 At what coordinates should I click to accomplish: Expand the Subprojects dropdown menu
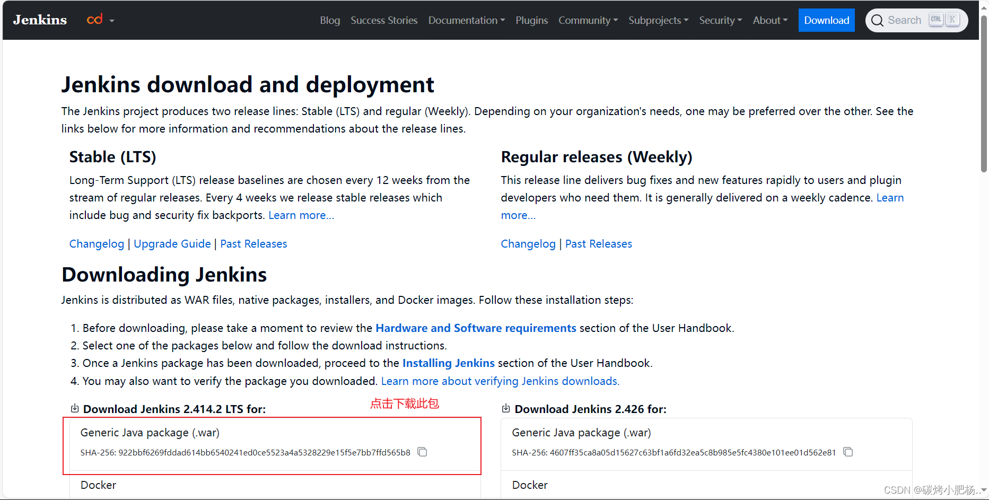(x=659, y=20)
